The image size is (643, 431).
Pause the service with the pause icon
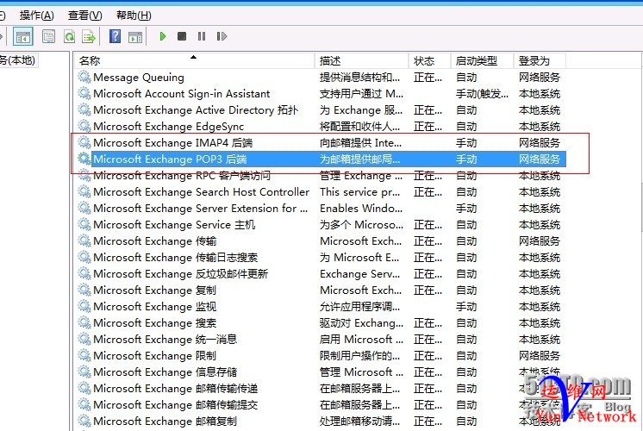click(x=202, y=36)
